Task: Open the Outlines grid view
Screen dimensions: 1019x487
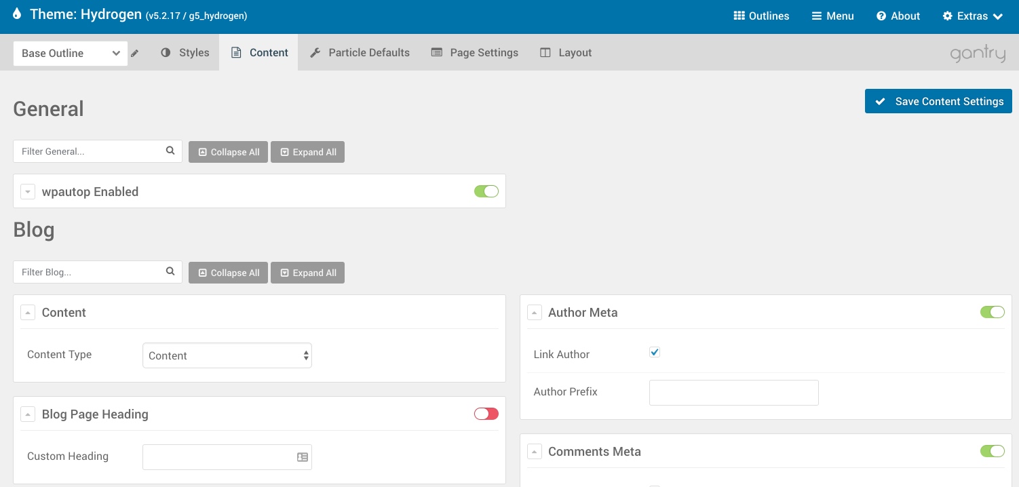Action: point(761,16)
